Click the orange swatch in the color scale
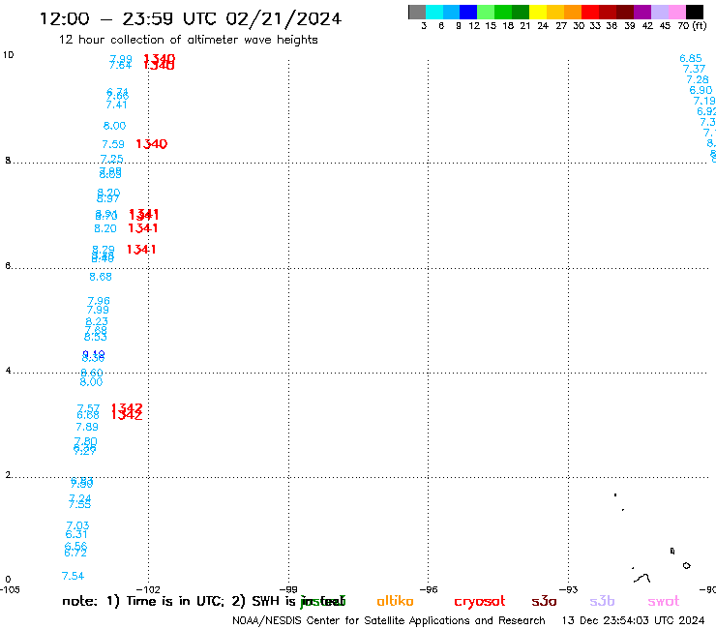This screenshot has width=716, height=629. (573, 12)
